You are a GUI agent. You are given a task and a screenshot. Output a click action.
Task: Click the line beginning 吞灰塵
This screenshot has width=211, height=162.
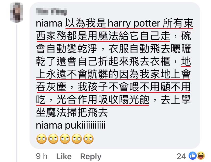point(113,87)
